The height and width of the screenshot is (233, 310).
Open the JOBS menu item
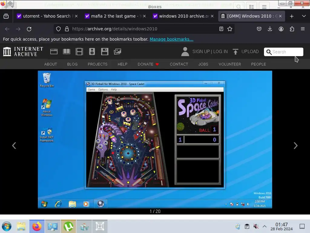tap(203, 64)
